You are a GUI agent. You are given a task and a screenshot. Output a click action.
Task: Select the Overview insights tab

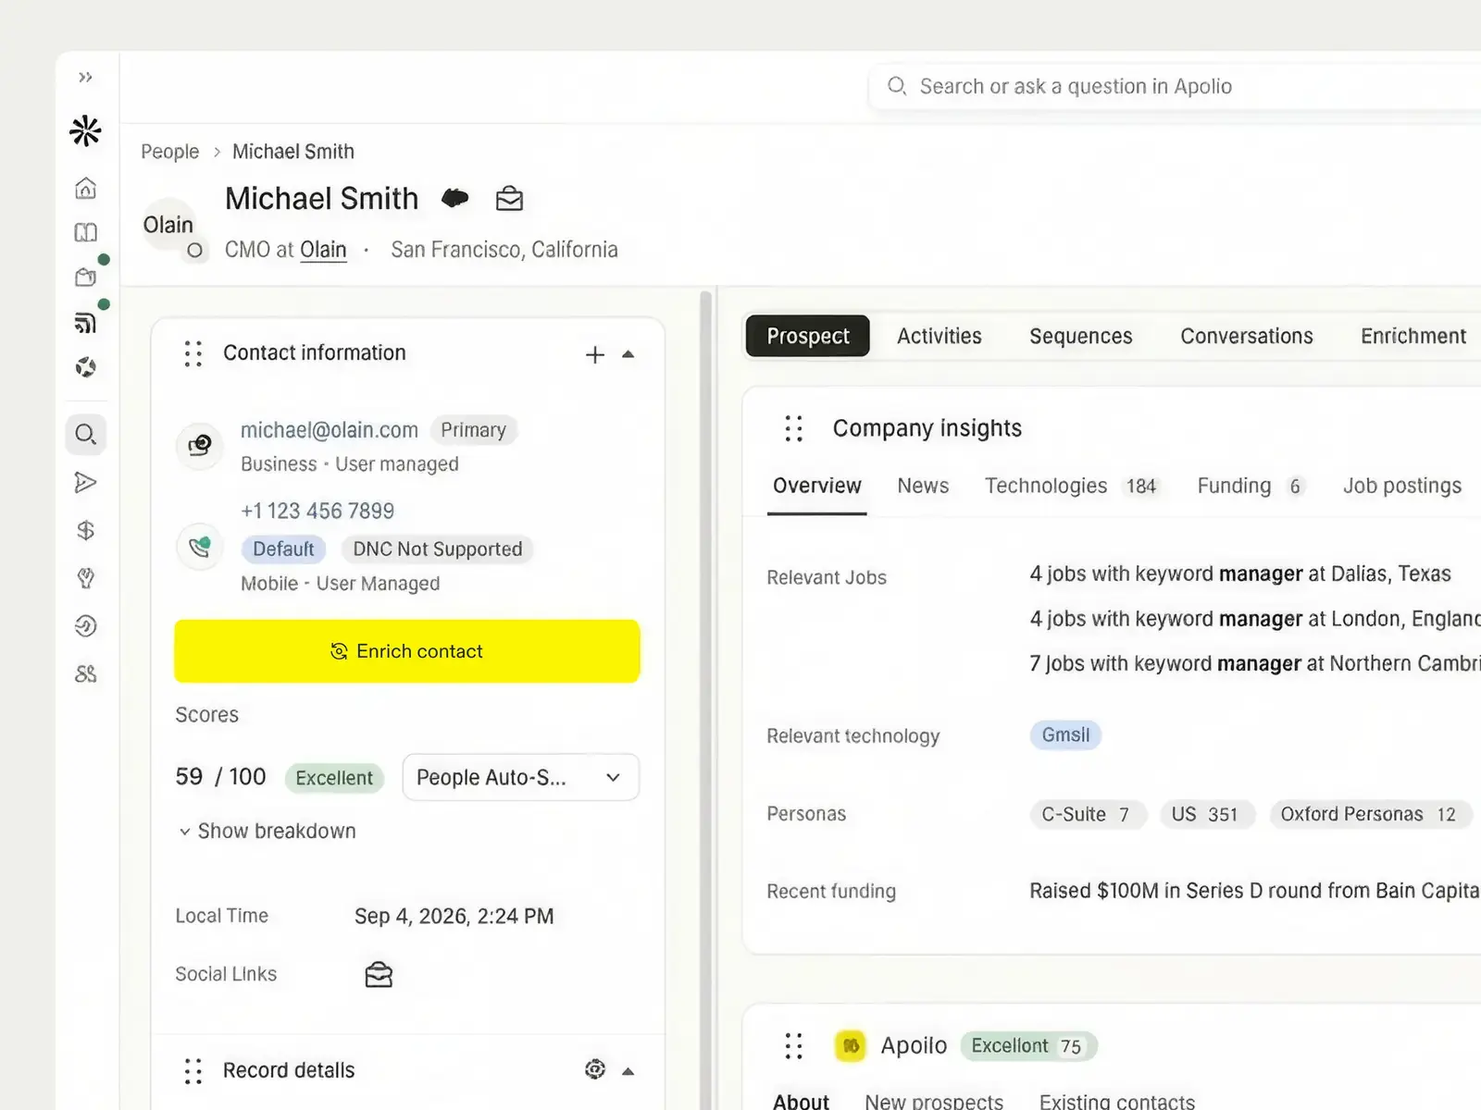(817, 487)
